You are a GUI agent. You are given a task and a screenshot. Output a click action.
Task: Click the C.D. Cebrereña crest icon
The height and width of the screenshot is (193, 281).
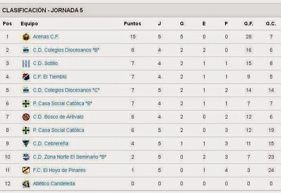26,143
